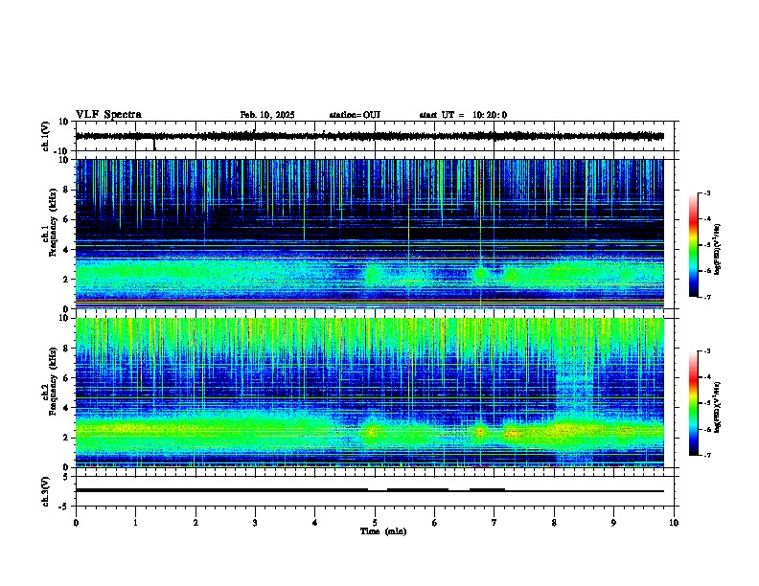Click the "1" tick on the time axis
Image resolution: width=759 pixels, height=586 pixels.
pos(135,523)
